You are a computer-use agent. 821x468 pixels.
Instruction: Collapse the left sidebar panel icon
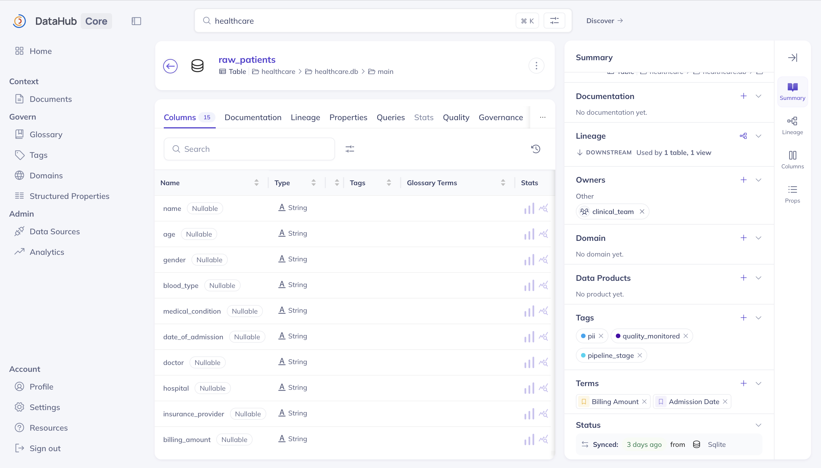(136, 21)
